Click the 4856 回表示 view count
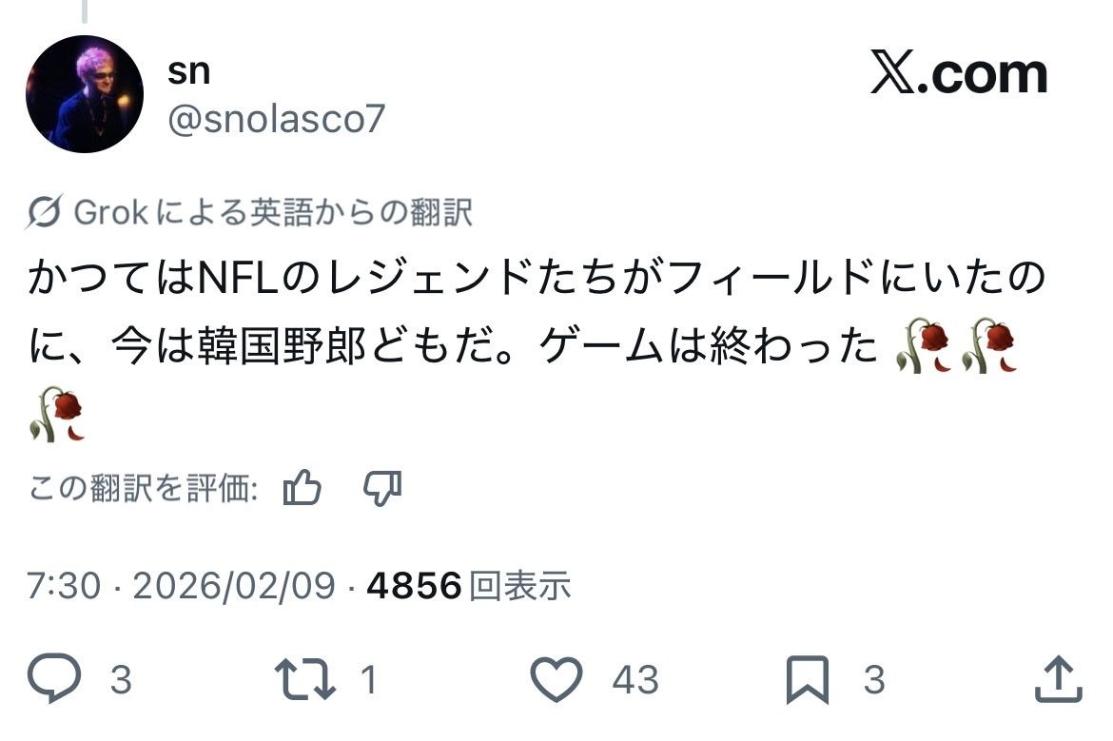 click(468, 586)
